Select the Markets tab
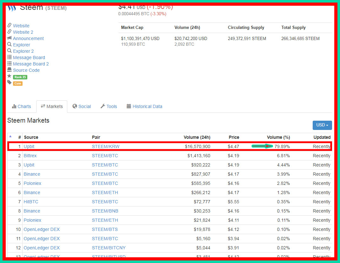340x263 pixels. click(x=52, y=106)
